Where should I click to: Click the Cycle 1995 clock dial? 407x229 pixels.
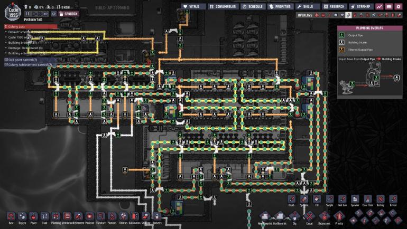pos(13,12)
